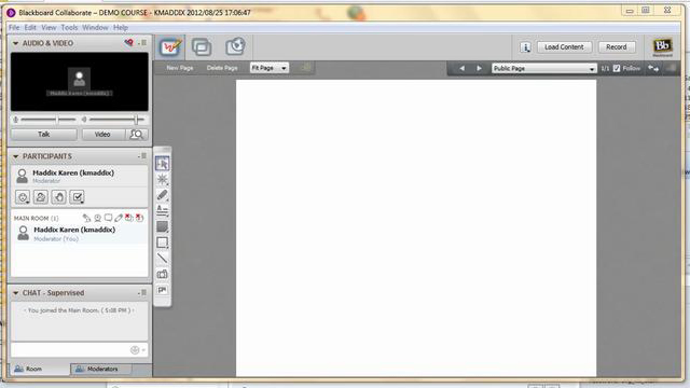Open the Help menu
690x388 pixels.
point(120,28)
